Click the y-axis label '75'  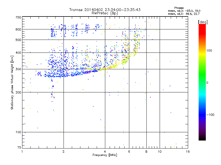(19, 147)
